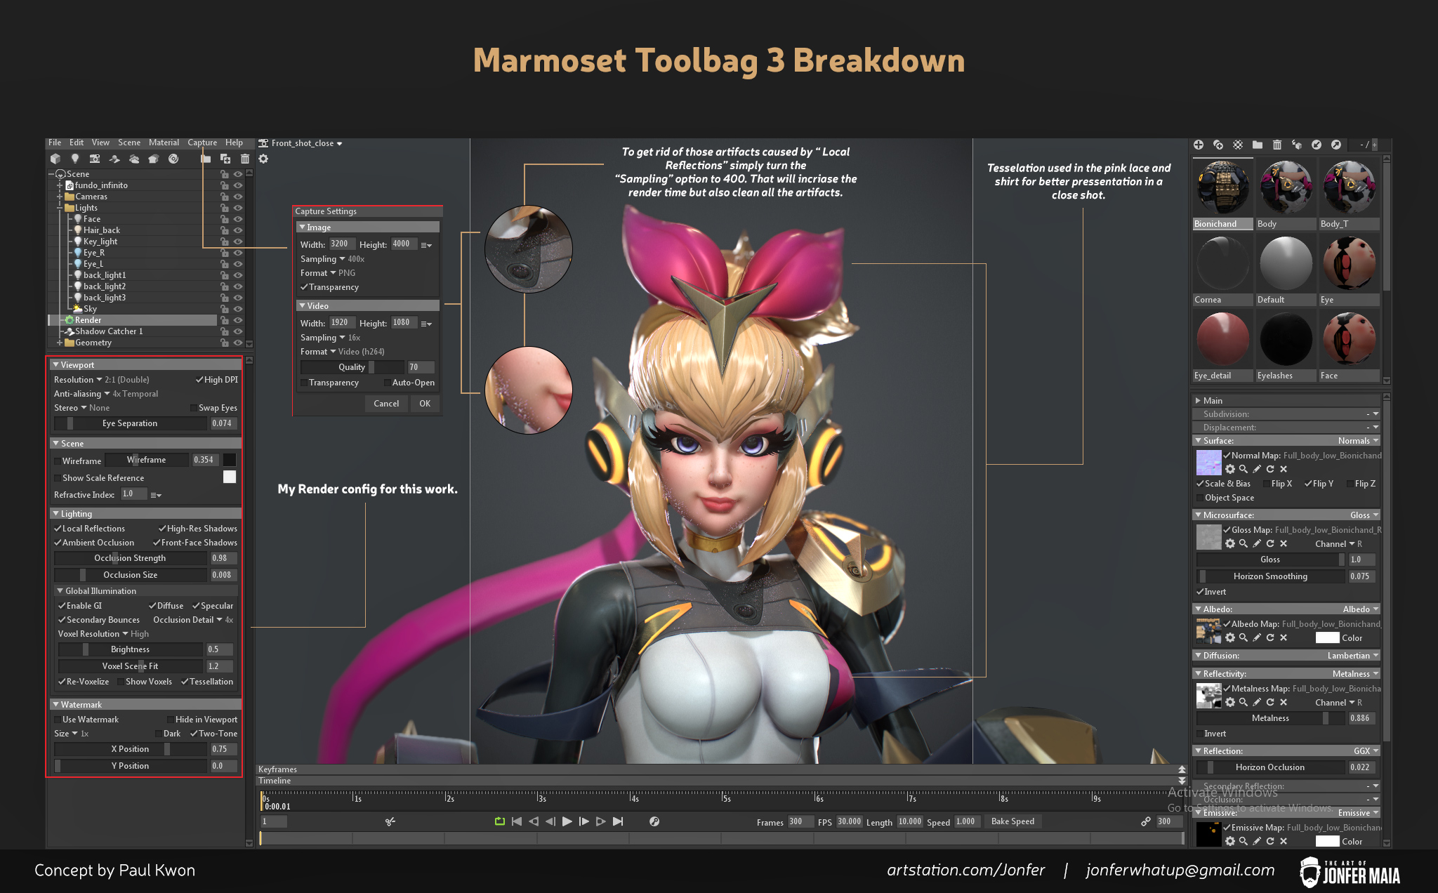Add a new light using the bulb icon
1438x893 pixels.
[x=75, y=159]
